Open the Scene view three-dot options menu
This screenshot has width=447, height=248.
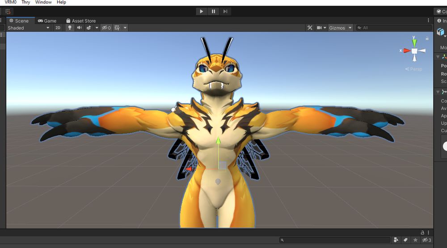(429, 21)
